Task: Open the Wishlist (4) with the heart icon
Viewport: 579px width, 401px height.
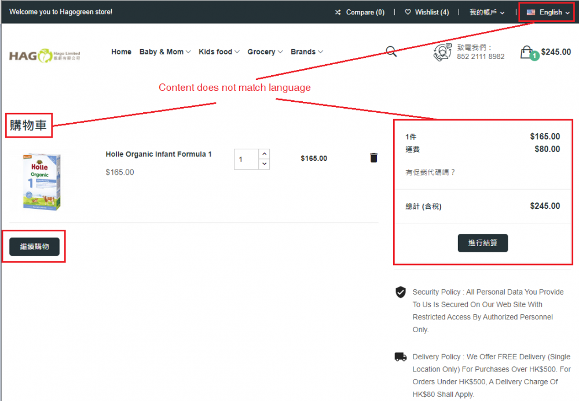Action: pos(427,12)
